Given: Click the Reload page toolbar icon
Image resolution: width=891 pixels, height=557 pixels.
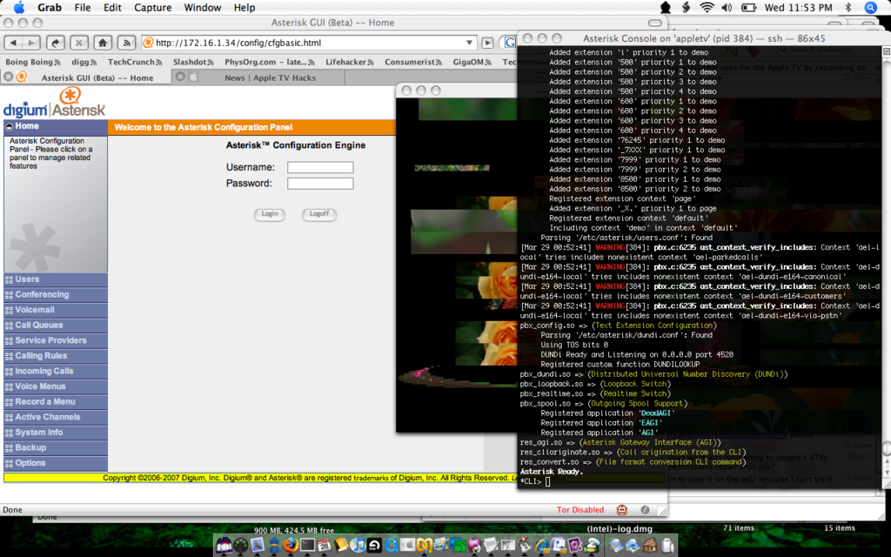Looking at the screenshot, I should 56,43.
